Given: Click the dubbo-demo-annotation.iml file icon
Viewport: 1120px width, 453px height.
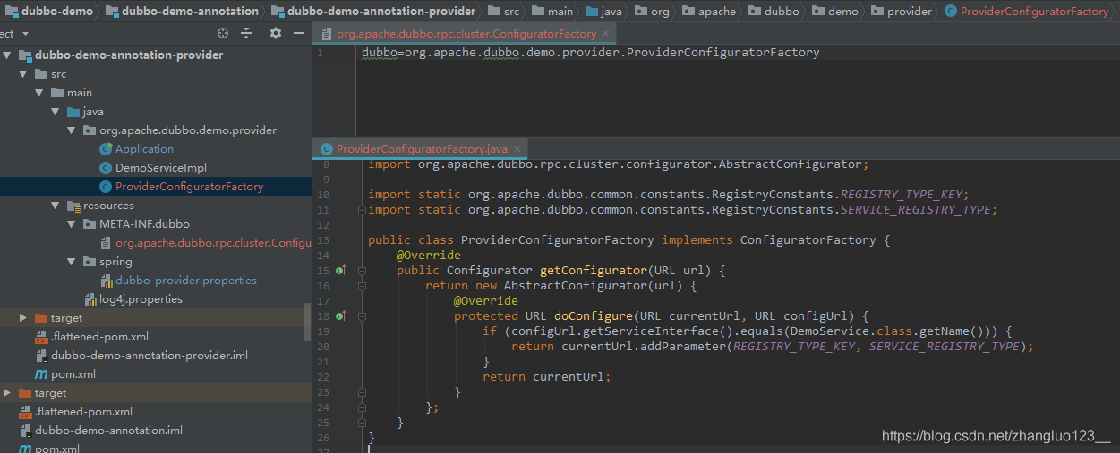Looking at the screenshot, I should tap(25, 431).
